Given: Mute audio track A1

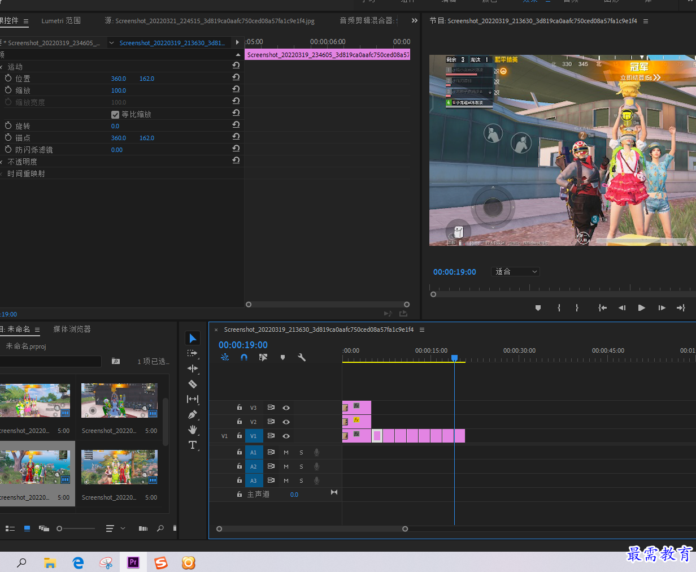Looking at the screenshot, I should (286, 452).
